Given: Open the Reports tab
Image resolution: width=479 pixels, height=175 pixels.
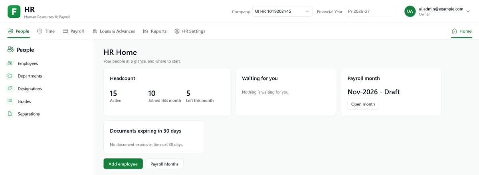Looking at the screenshot, I should click(x=155, y=31).
